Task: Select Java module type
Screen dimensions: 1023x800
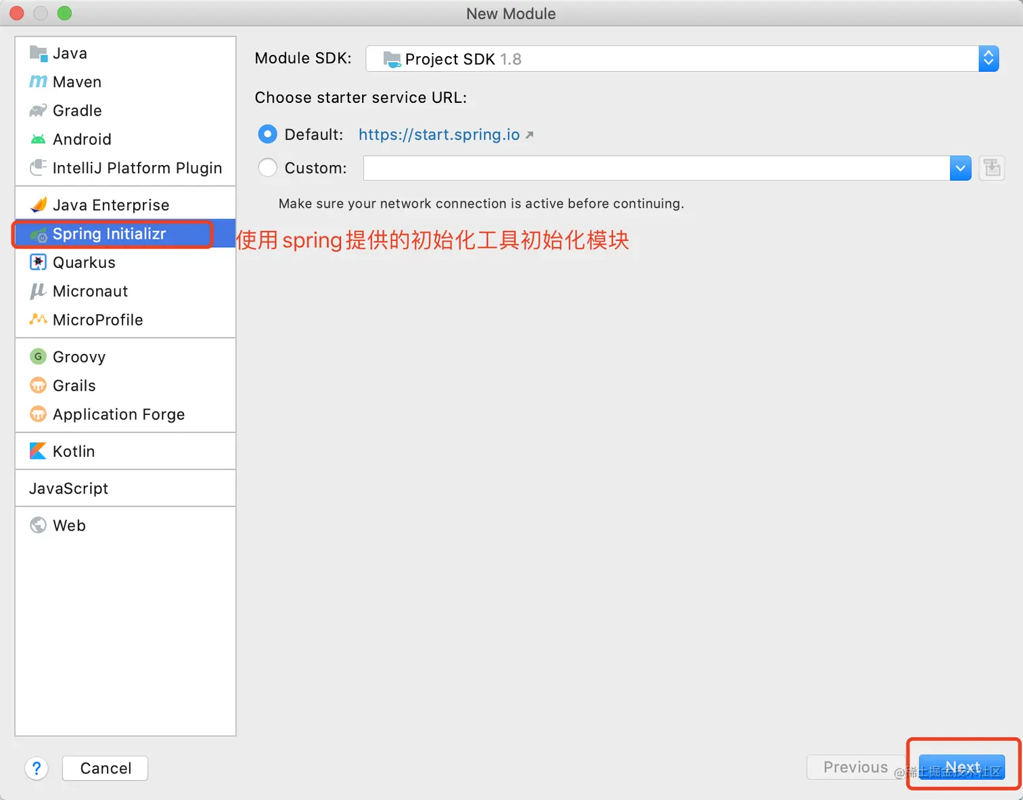Action: 125,53
